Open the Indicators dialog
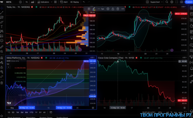The height and width of the screenshot is (118, 193). (43, 2)
